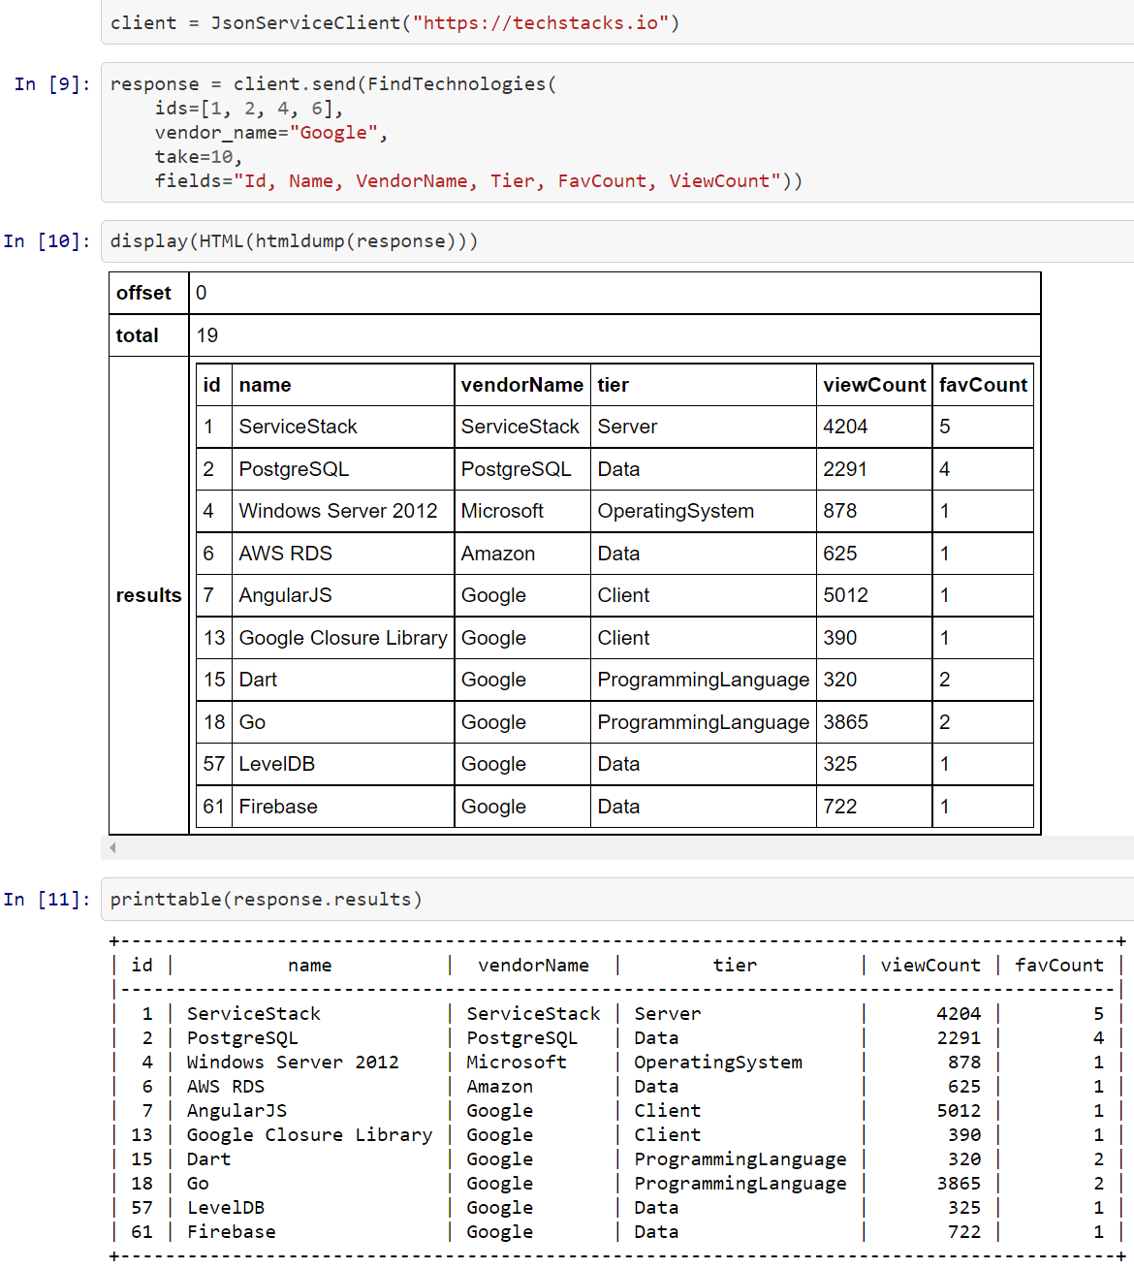
Task: Click the In [10] cell prompt
Action: click(x=47, y=241)
